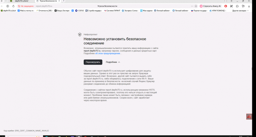
Task: Follow the 'об этом предупреждении' link
Action: pos(108,54)
